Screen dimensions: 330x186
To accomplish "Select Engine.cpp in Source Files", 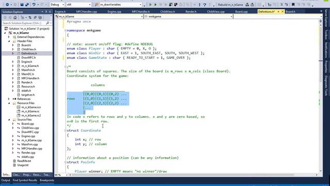I will pyautogui.click(x=28, y=136).
